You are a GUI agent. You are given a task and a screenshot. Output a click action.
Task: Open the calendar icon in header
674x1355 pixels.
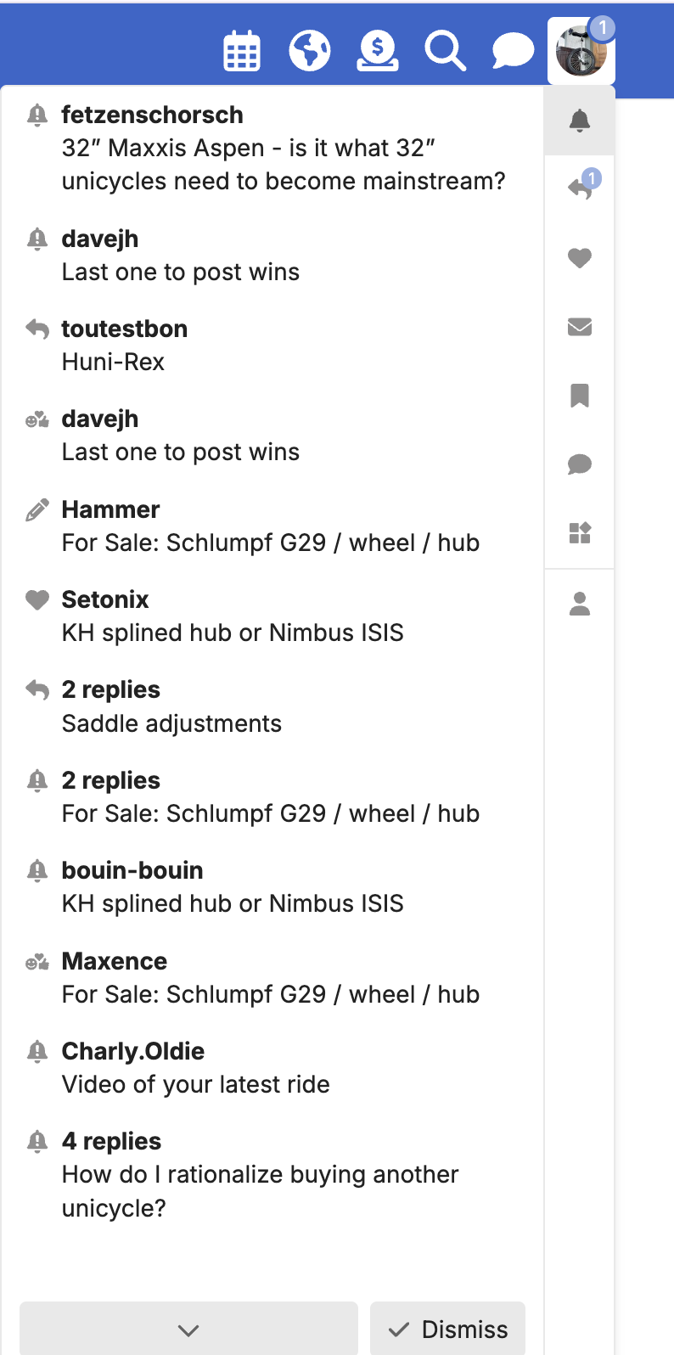click(x=242, y=52)
